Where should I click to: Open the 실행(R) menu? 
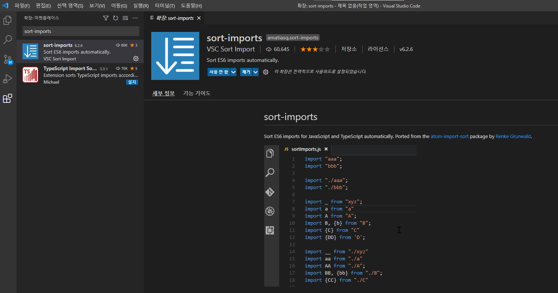tap(141, 6)
